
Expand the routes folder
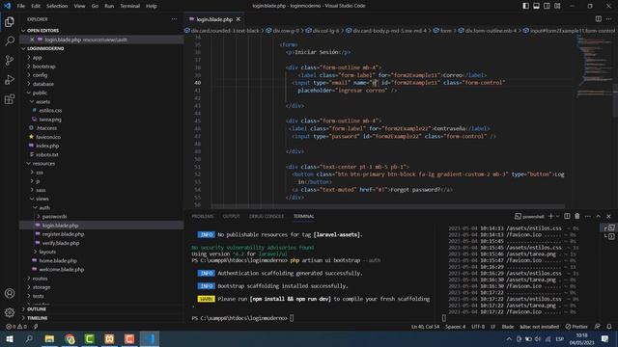point(40,279)
